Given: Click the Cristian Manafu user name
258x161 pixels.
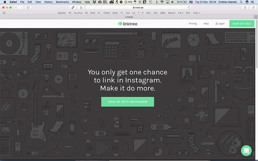Looking at the screenshot, I should (228, 2).
